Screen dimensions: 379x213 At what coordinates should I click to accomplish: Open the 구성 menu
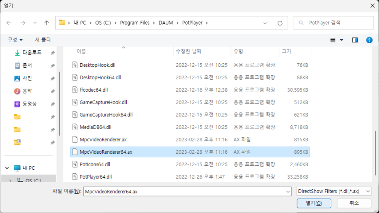pos(15,40)
